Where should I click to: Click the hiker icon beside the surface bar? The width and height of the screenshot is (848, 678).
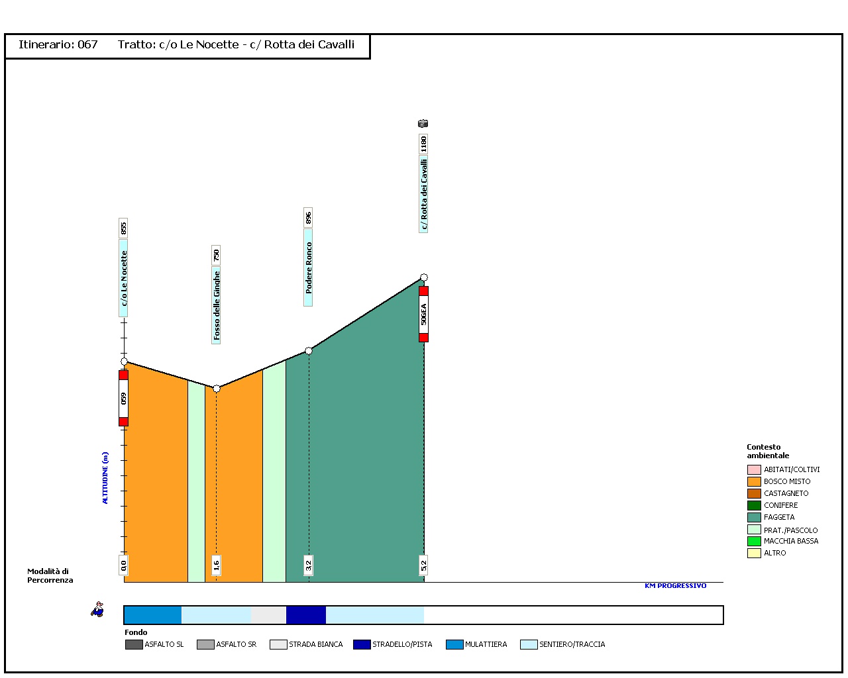tap(97, 610)
